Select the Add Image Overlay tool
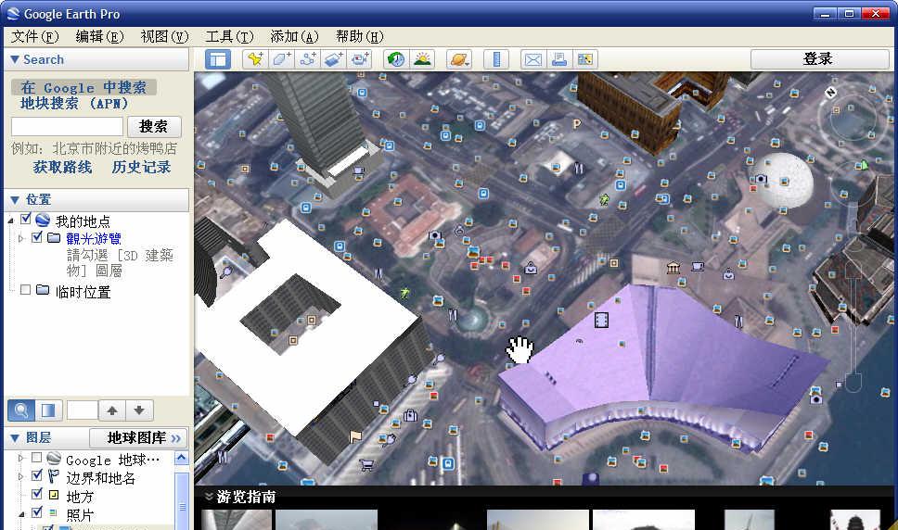The image size is (898, 530). click(x=334, y=59)
